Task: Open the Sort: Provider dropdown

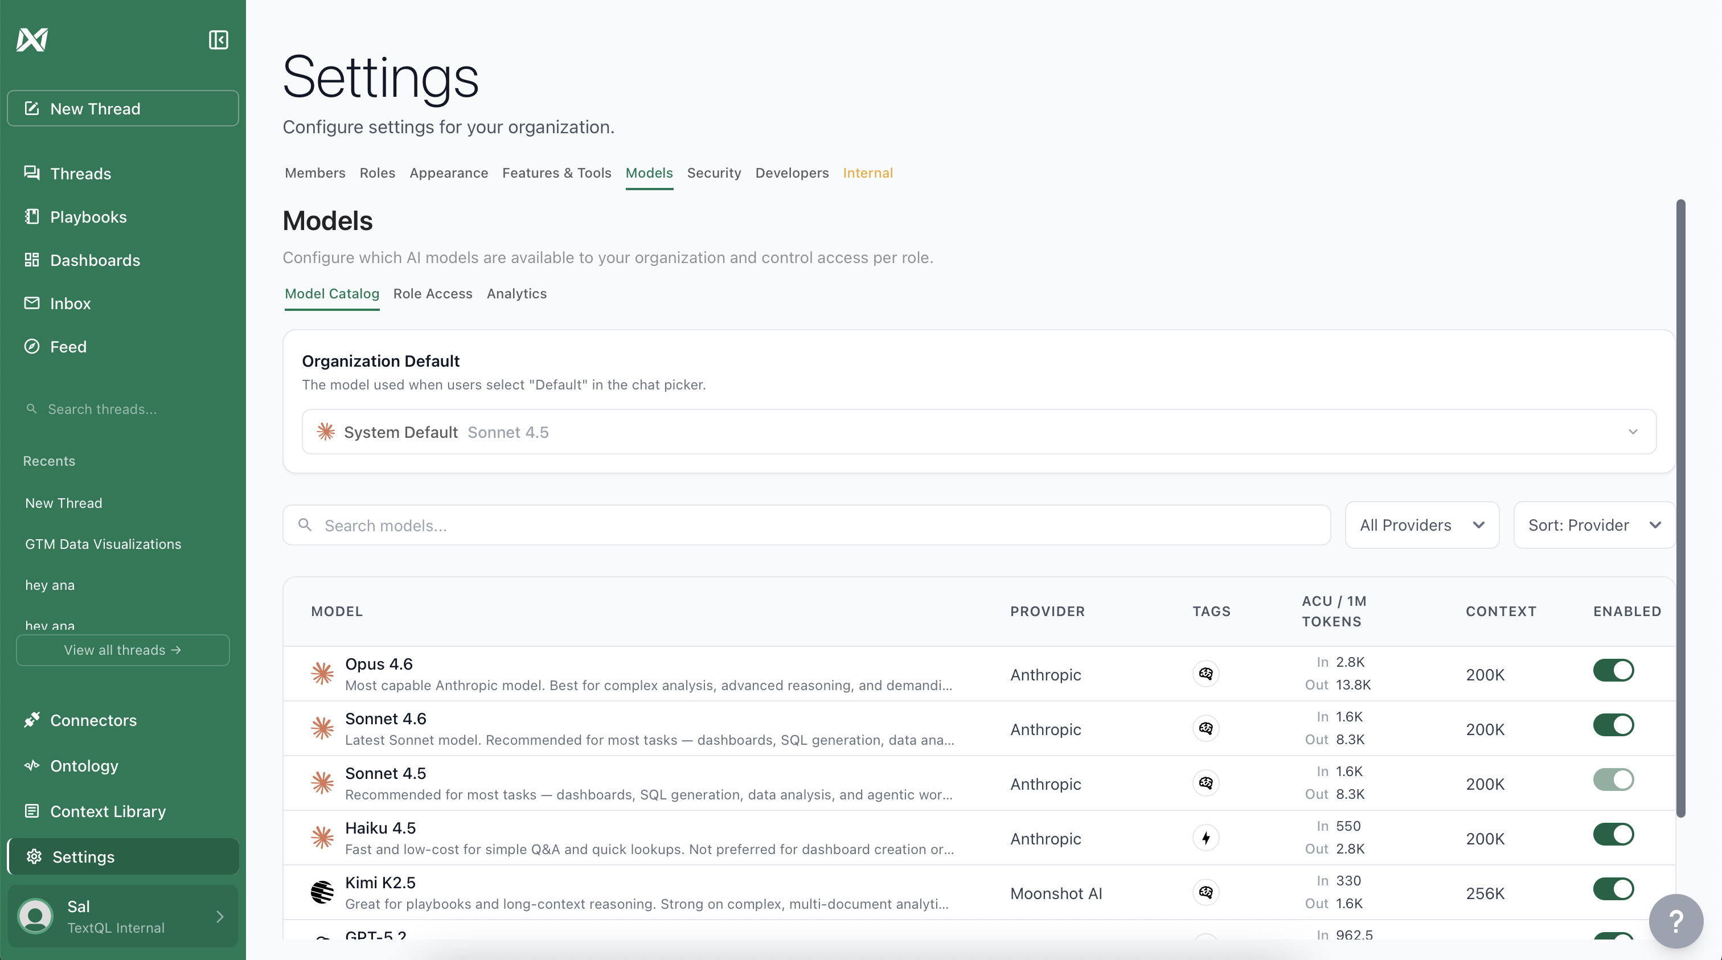Action: click(x=1593, y=526)
